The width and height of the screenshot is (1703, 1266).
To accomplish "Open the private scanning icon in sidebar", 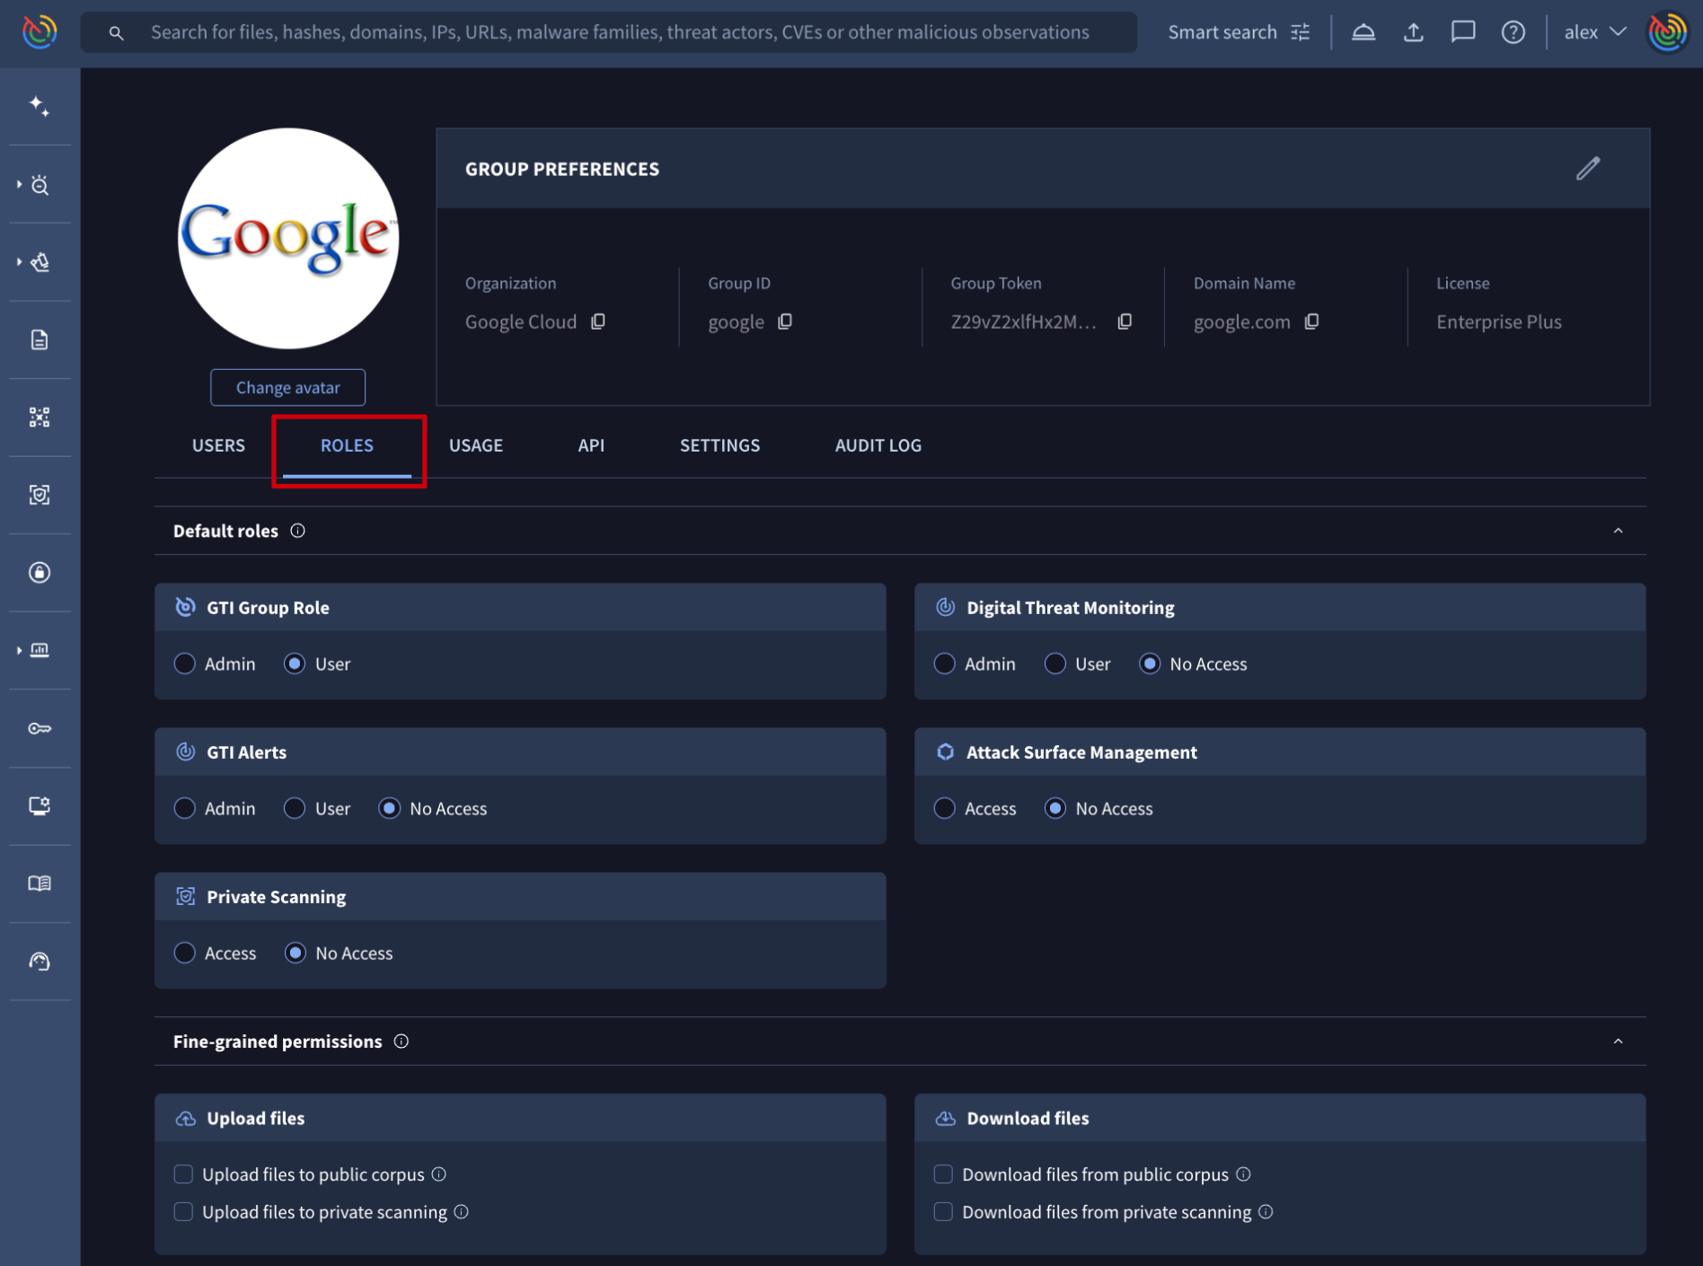I will point(40,495).
